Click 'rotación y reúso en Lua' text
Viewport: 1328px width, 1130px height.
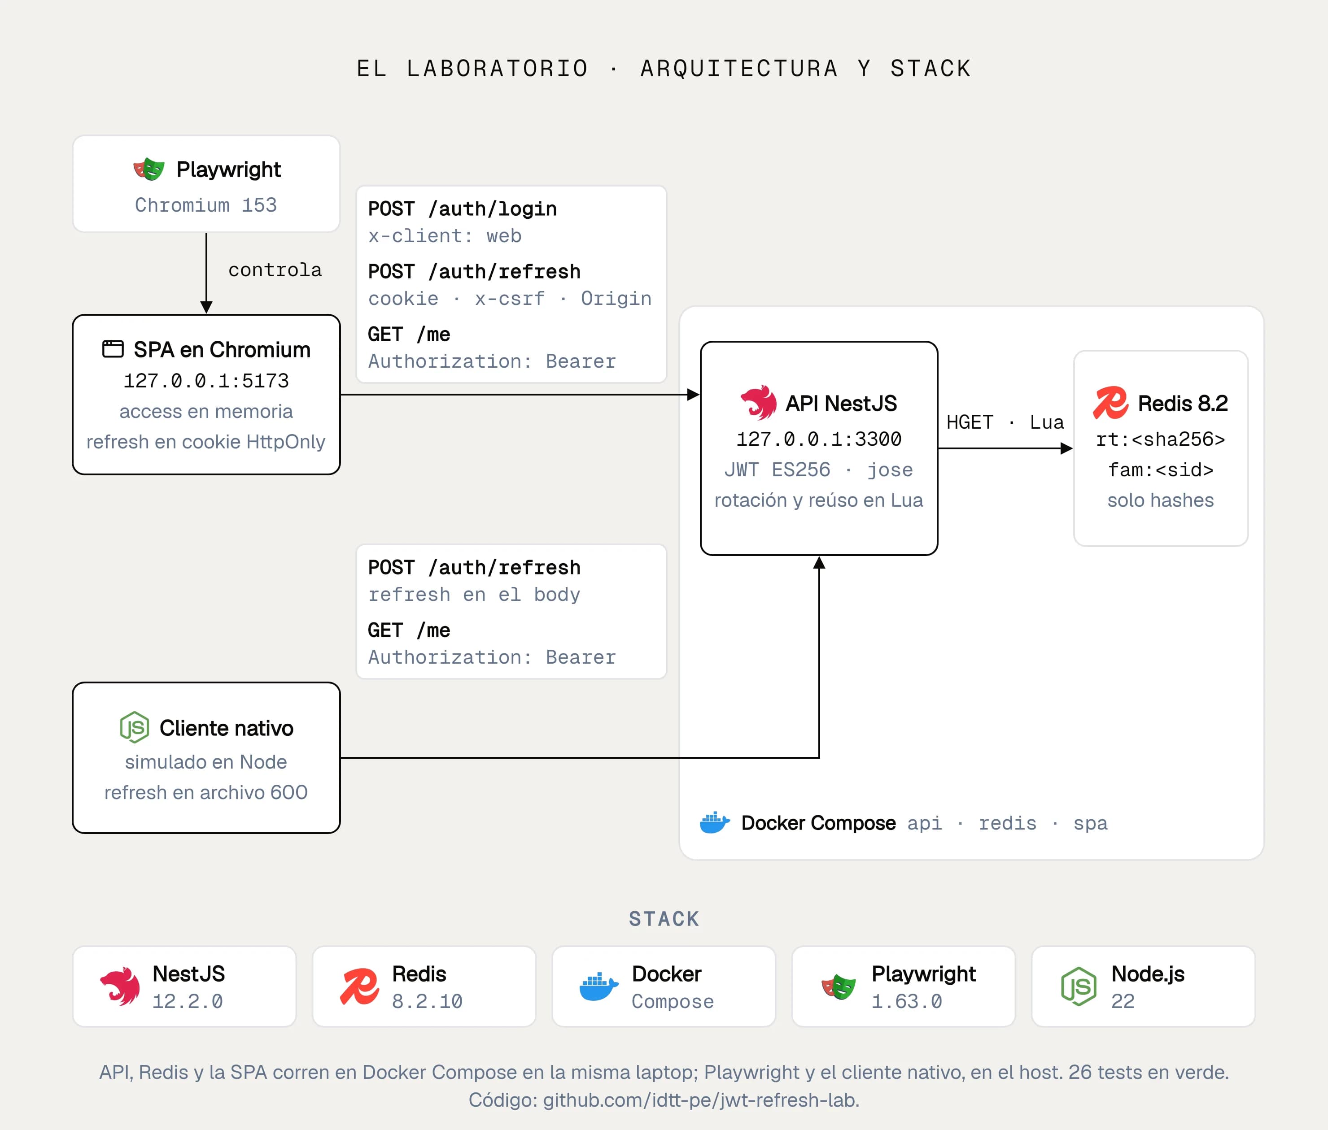[x=819, y=500]
